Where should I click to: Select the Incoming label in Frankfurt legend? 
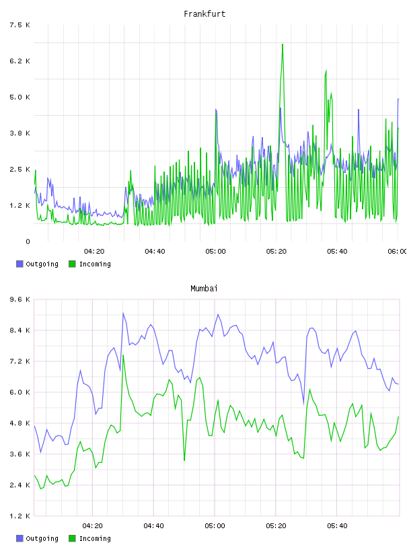coord(95,264)
